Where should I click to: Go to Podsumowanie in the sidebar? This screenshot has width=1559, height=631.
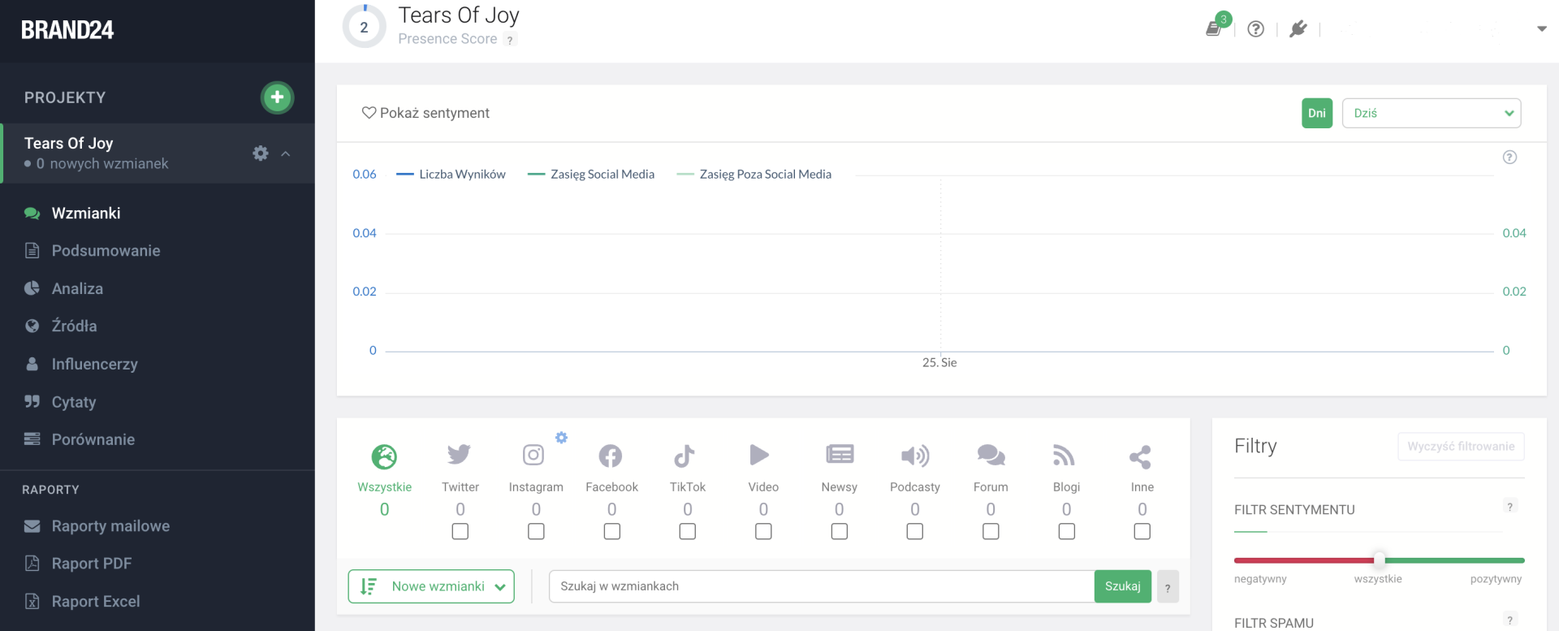coord(106,251)
